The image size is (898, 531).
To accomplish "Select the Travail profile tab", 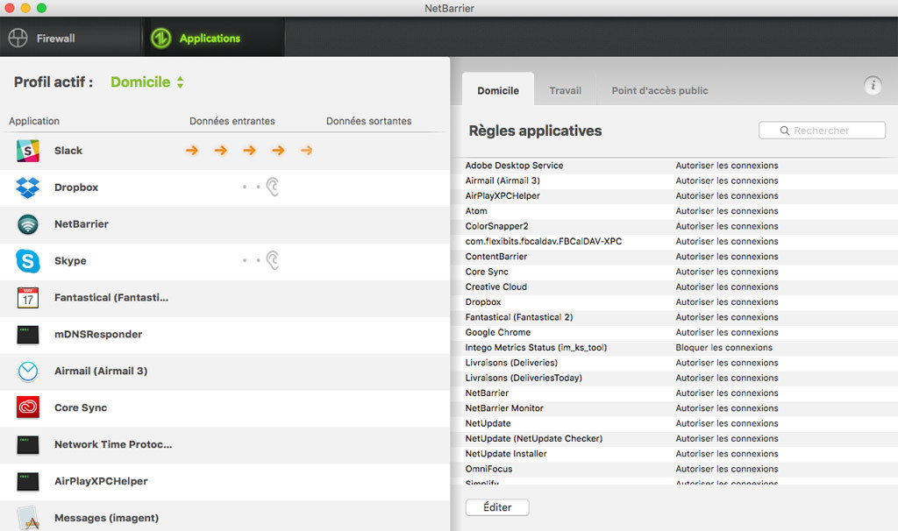I will pyautogui.click(x=566, y=90).
